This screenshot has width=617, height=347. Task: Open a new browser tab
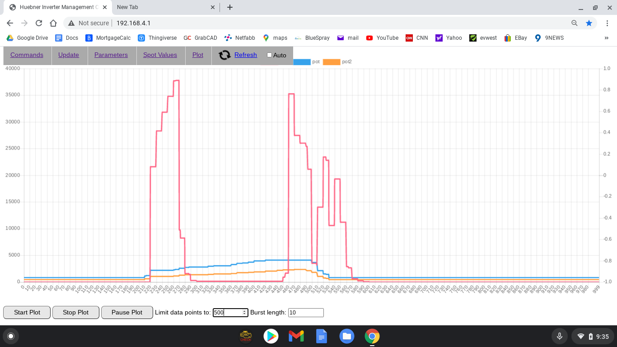[230, 7]
